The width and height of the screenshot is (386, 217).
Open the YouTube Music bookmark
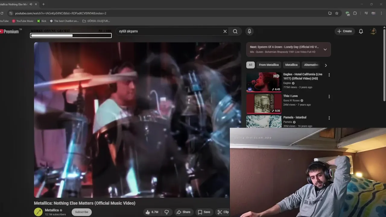(23, 21)
